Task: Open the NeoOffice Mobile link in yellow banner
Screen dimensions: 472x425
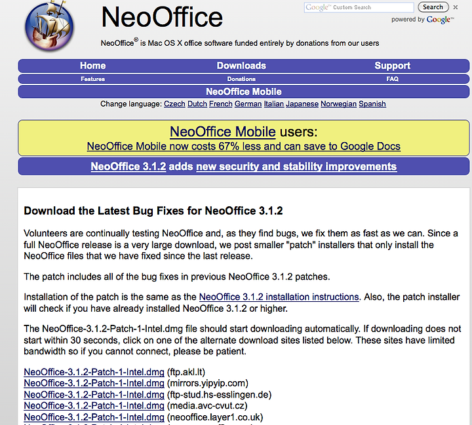Action: [x=223, y=132]
